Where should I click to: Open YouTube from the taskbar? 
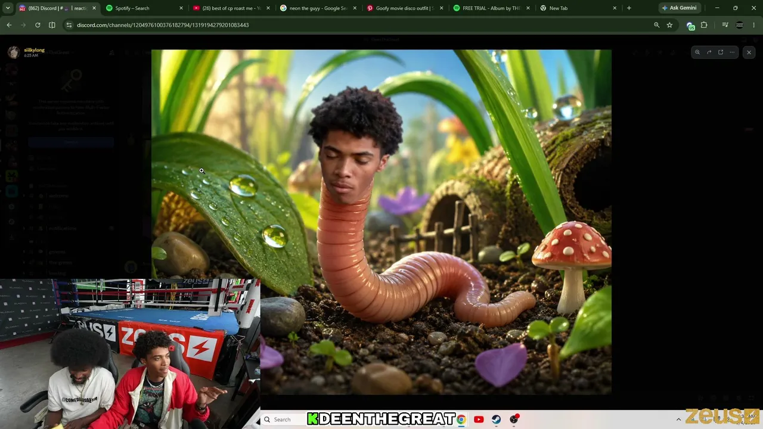pos(479,419)
